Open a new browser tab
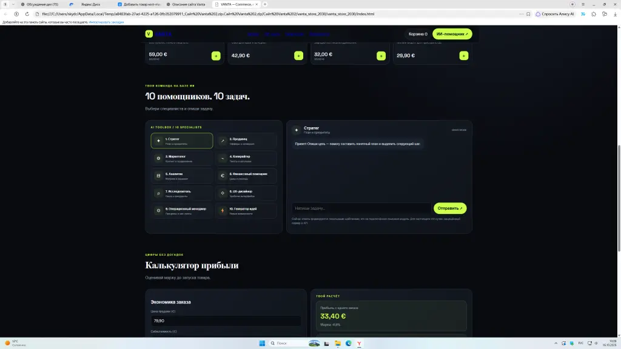Image resolution: width=621 pixels, height=349 pixels. pyautogui.click(x=265, y=4)
